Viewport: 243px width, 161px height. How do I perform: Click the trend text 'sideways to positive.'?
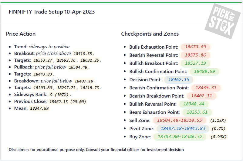click(49, 47)
